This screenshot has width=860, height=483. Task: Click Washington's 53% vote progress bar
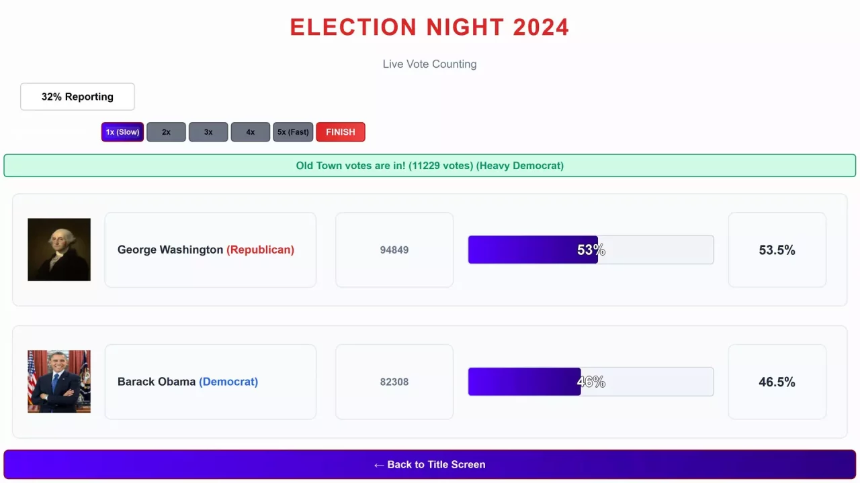[591, 250]
